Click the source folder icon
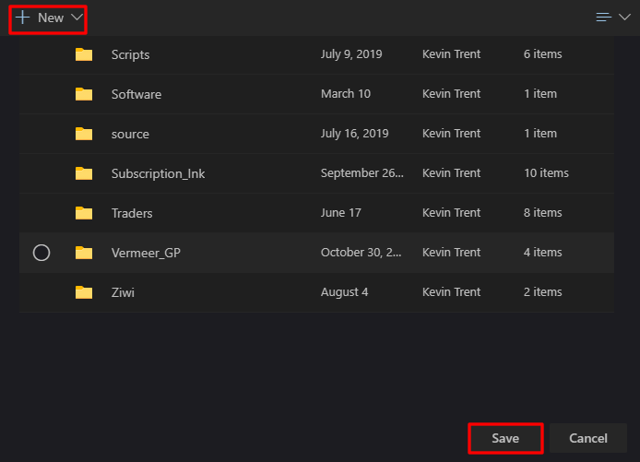 point(84,134)
